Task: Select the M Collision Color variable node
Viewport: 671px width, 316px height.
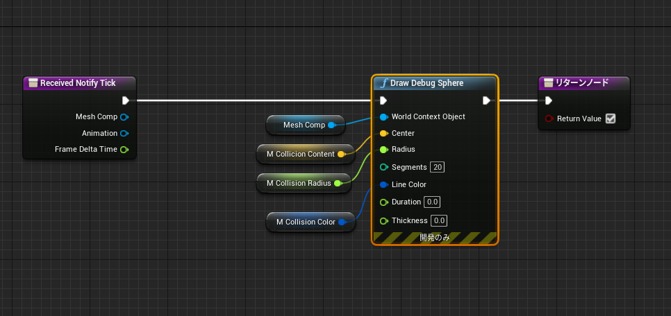Action: point(310,222)
